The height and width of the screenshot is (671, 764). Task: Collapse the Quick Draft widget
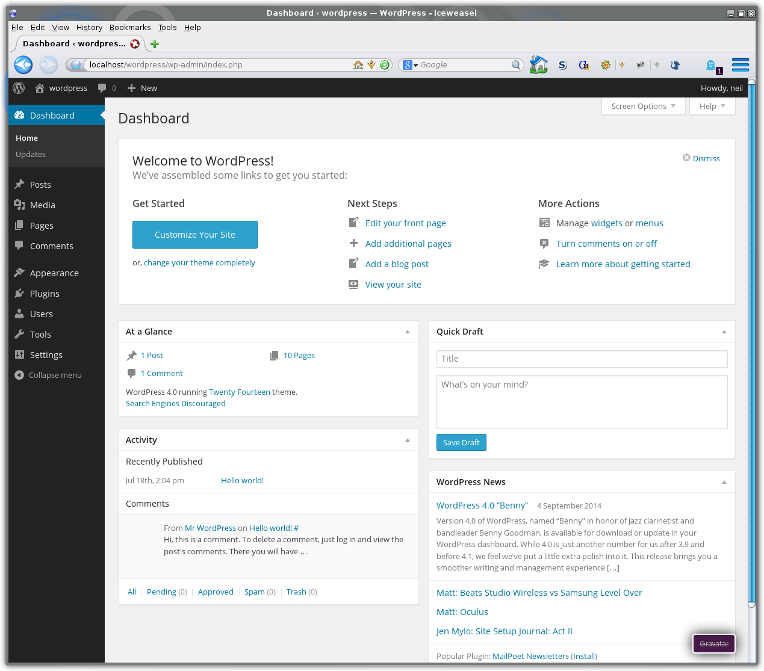pos(724,332)
